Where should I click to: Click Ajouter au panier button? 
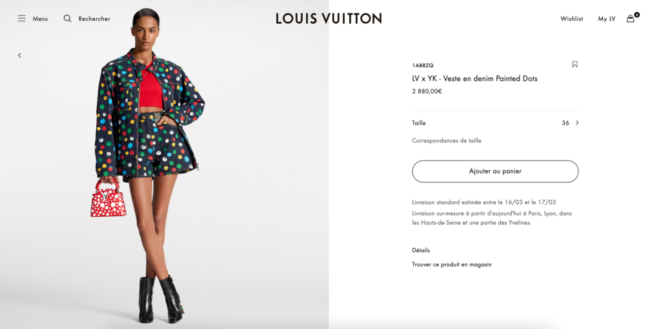[495, 172]
